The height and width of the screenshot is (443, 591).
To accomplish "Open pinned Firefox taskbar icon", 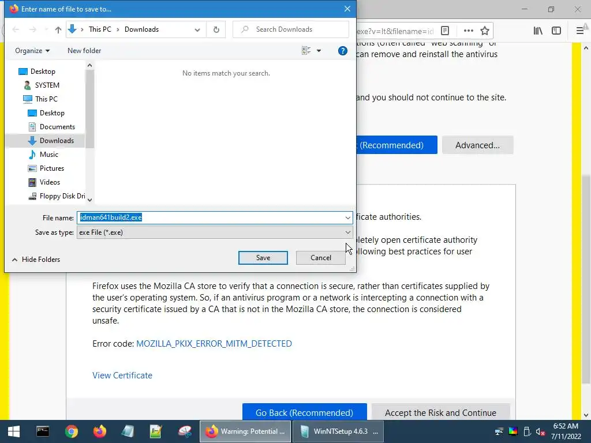I will pyautogui.click(x=99, y=431).
